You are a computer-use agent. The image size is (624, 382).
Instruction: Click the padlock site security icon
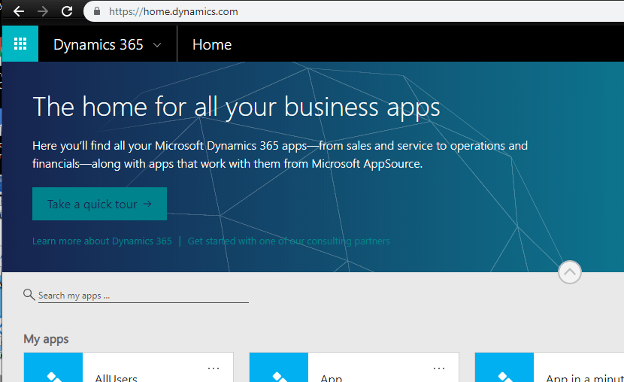tap(97, 11)
